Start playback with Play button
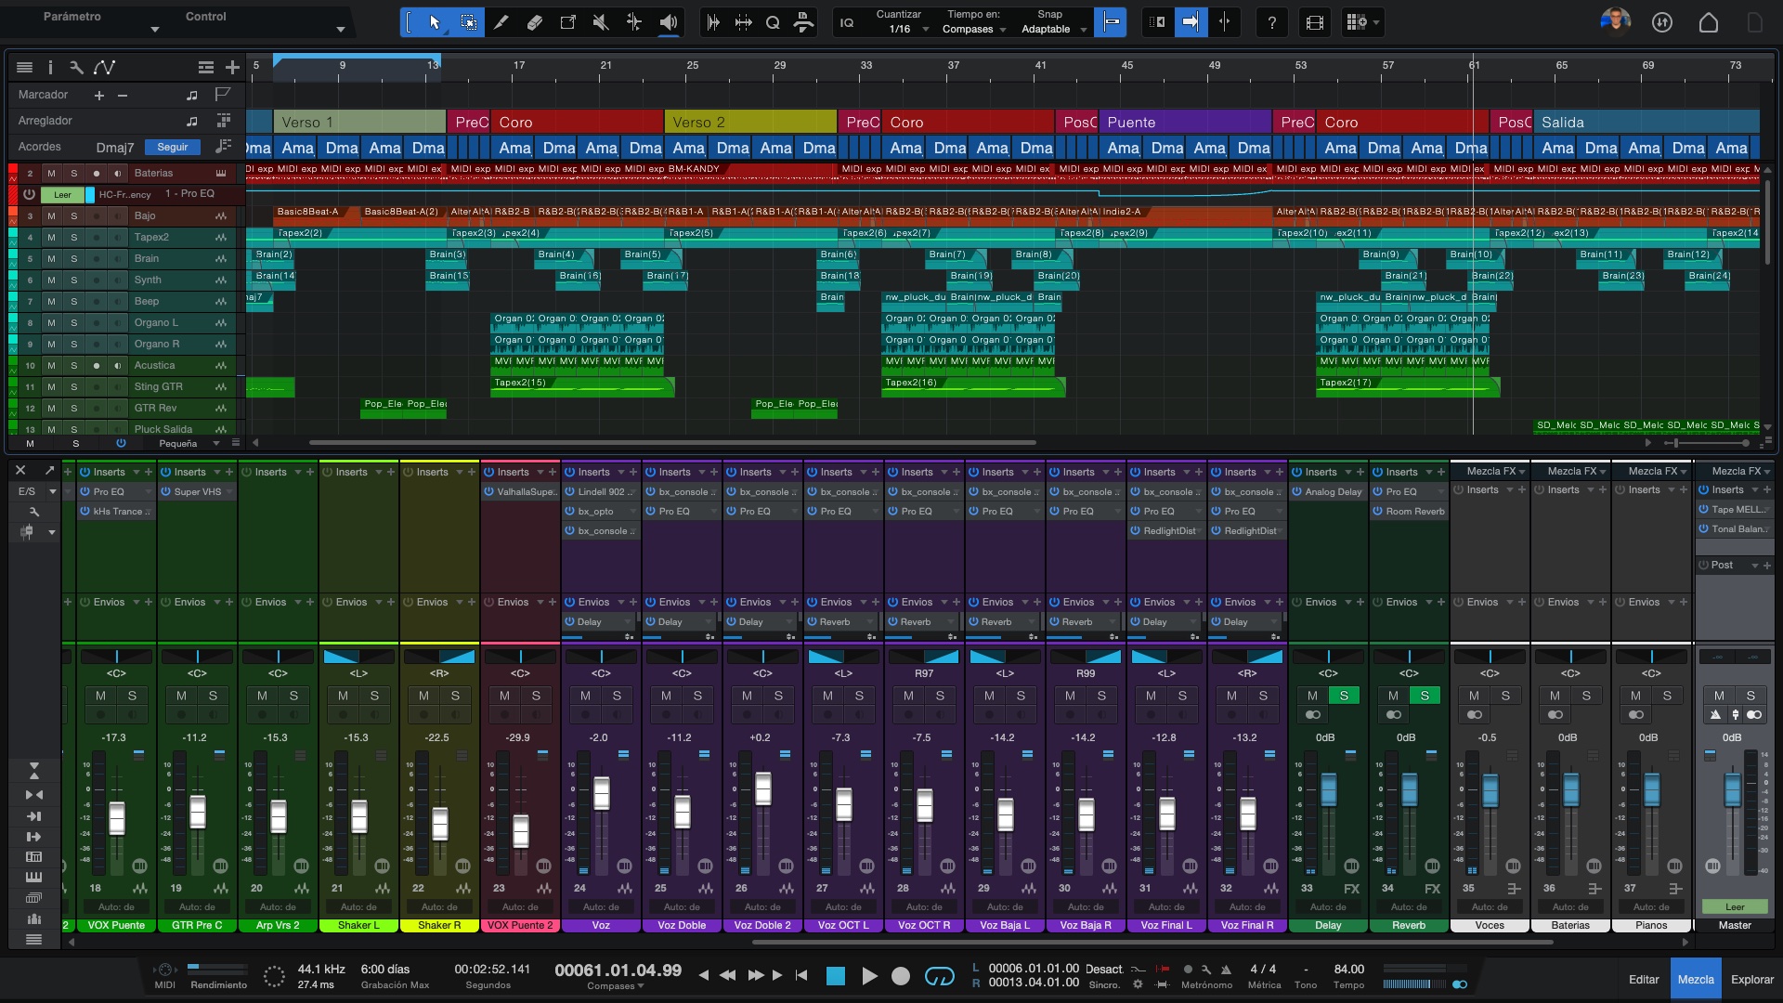The width and height of the screenshot is (1783, 1003). click(869, 976)
